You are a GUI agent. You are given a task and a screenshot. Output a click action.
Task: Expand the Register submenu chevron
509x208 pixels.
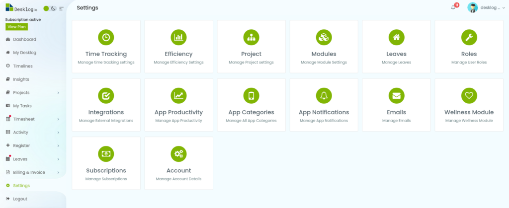[59, 146]
